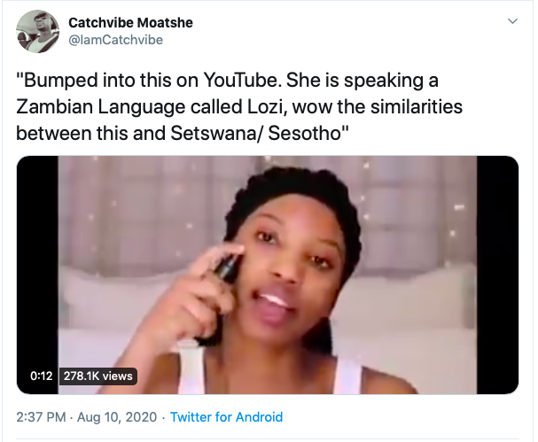The width and height of the screenshot is (538, 442).
Task: Click the word Lozi in the tweet text
Action: tap(264, 107)
